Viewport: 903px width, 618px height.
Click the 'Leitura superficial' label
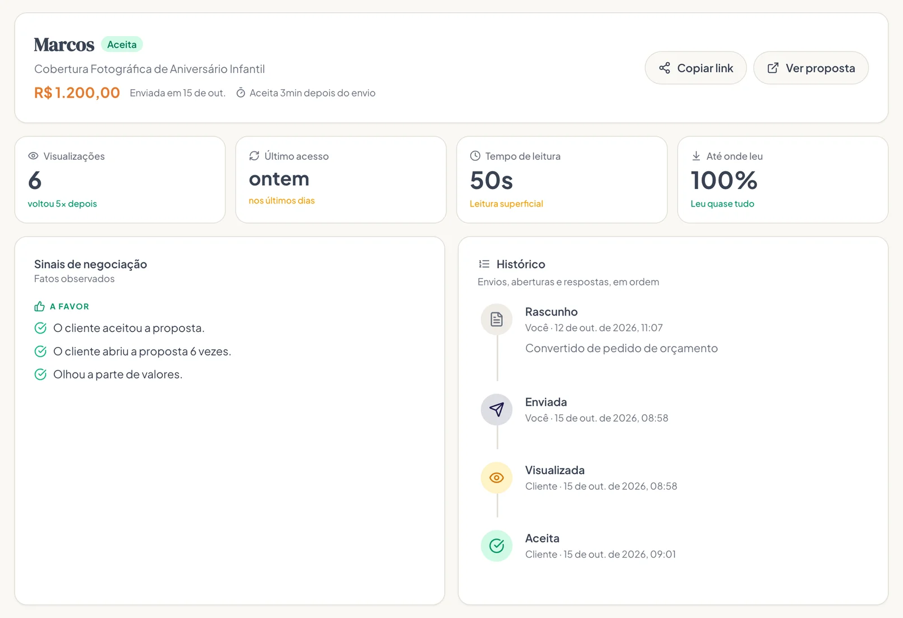(x=506, y=204)
